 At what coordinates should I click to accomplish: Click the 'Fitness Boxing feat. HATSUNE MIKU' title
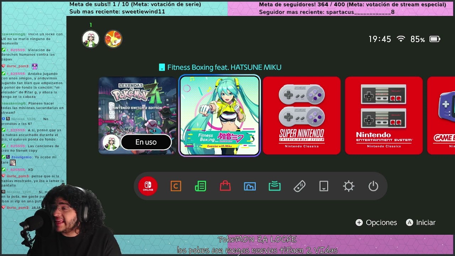point(224,67)
